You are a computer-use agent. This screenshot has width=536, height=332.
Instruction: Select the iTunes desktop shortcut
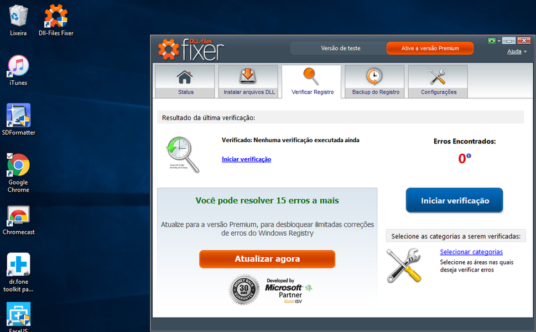tap(18, 69)
